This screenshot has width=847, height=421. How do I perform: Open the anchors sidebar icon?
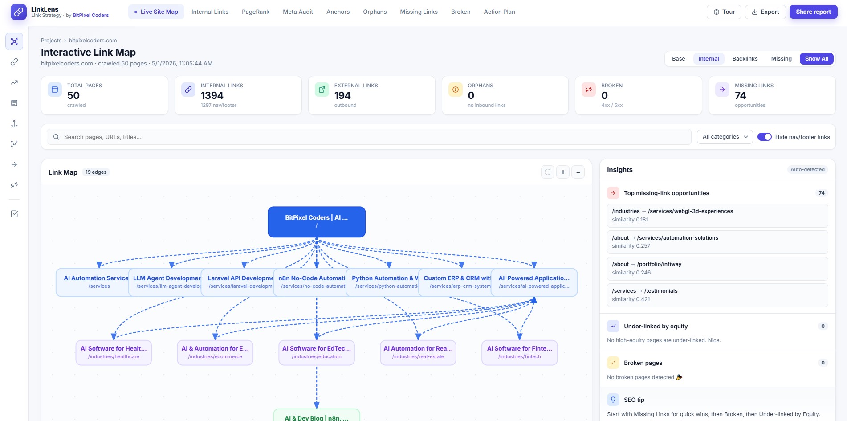[x=14, y=123]
